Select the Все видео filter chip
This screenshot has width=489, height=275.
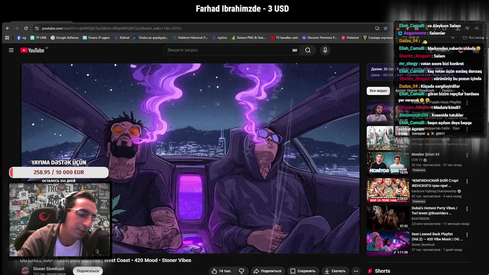[378, 91]
